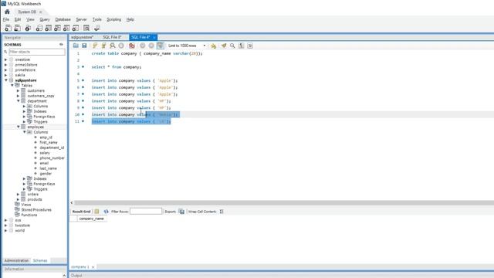Export the recordset with floppy icon

182,212
